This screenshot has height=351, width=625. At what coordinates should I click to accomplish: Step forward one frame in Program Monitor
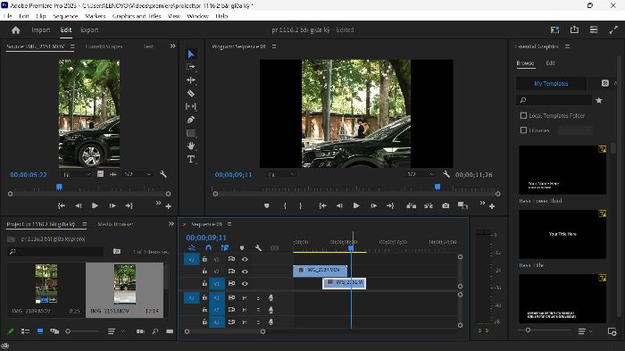pyautogui.click(x=373, y=205)
